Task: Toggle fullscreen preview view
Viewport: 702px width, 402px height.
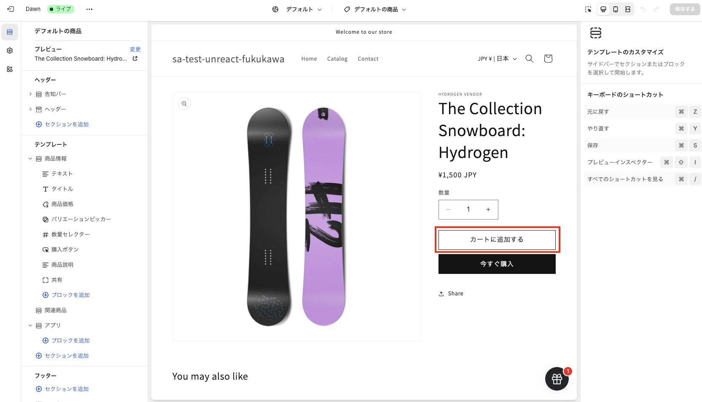Action: click(628, 9)
